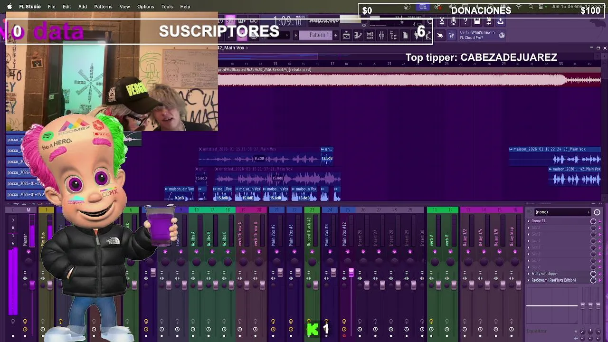Click the clock icon under verb A track
Screen dimensions: 608x342
(x=431, y=329)
